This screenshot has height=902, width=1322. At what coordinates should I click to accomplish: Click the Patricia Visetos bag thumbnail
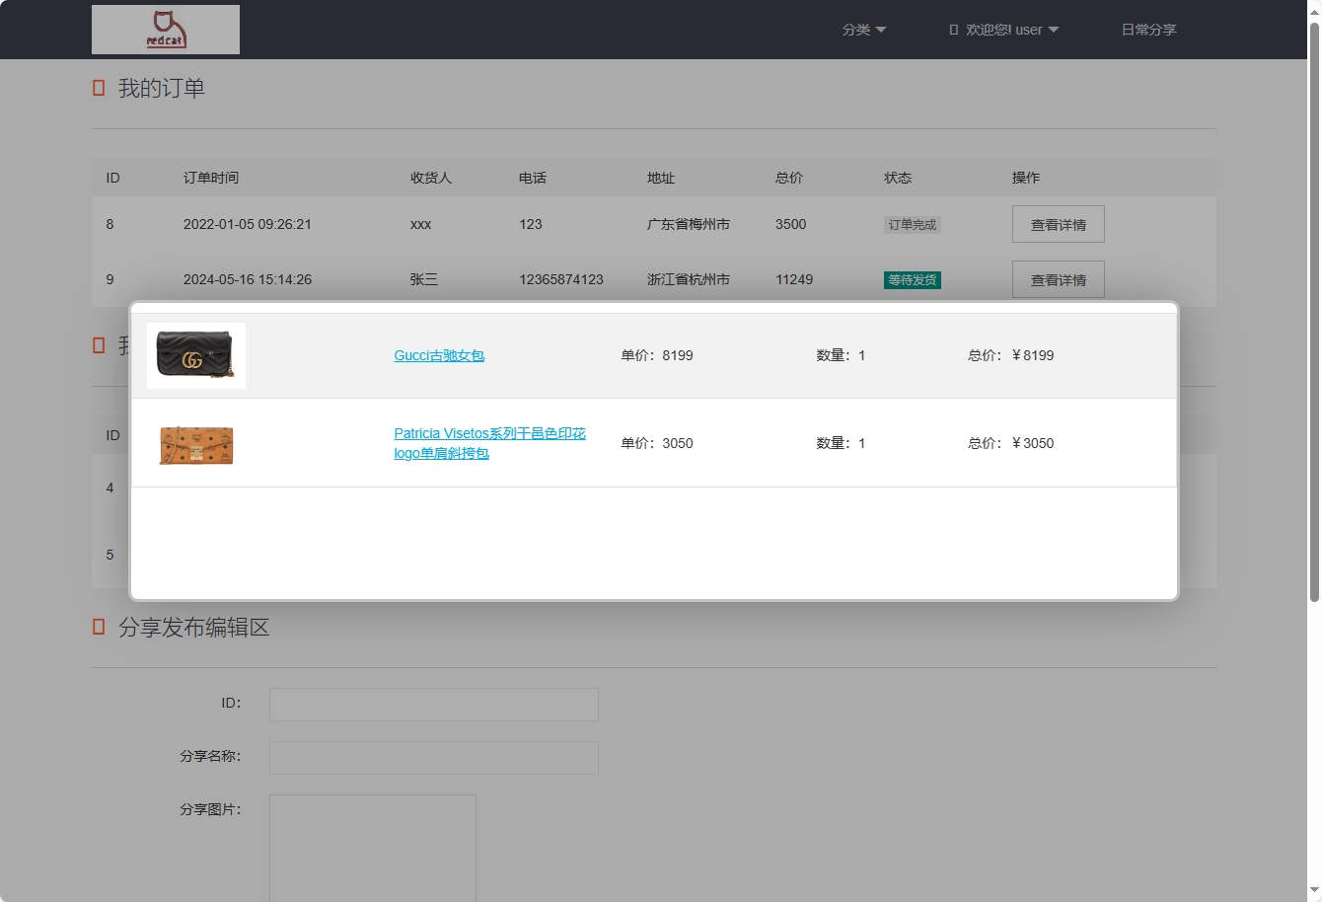(x=195, y=444)
